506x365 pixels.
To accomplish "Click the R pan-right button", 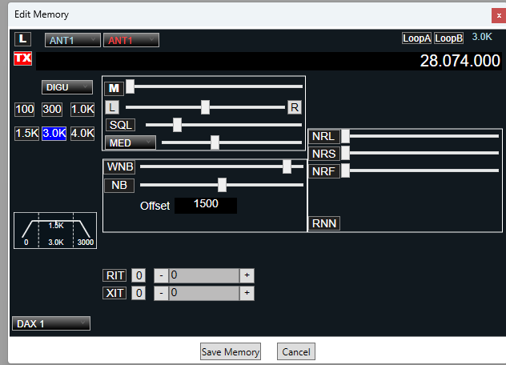I will coord(295,107).
